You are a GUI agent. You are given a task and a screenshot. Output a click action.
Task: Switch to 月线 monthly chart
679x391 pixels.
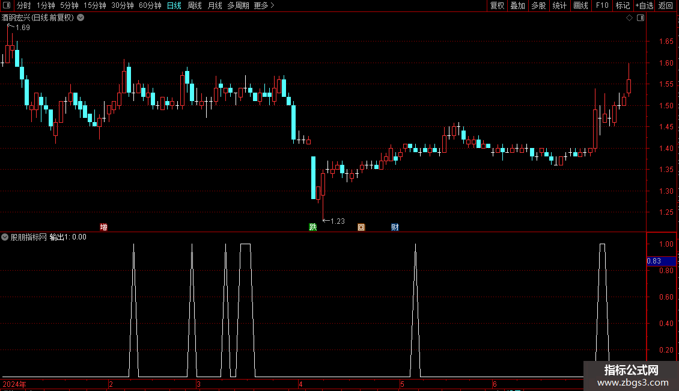point(215,5)
